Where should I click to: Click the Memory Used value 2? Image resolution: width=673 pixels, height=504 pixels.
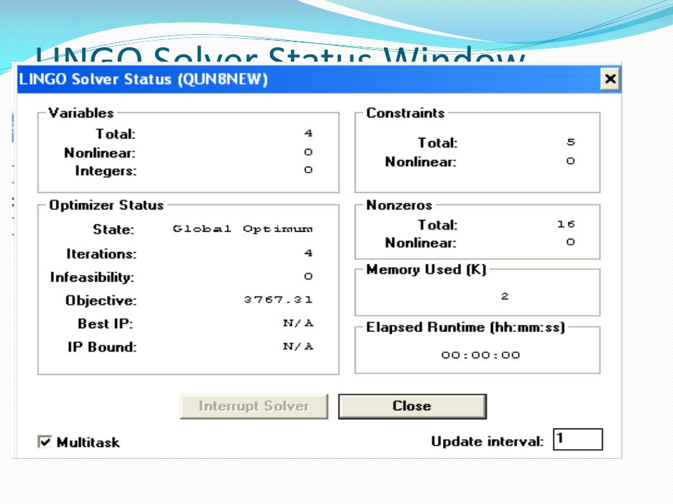505,296
